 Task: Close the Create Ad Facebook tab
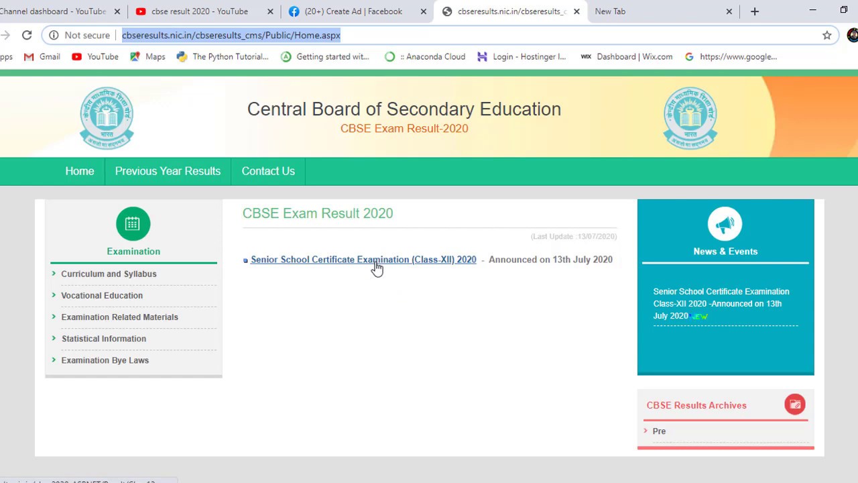(423, 11)
